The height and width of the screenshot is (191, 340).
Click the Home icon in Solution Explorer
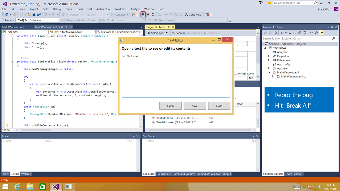(275, 33)
